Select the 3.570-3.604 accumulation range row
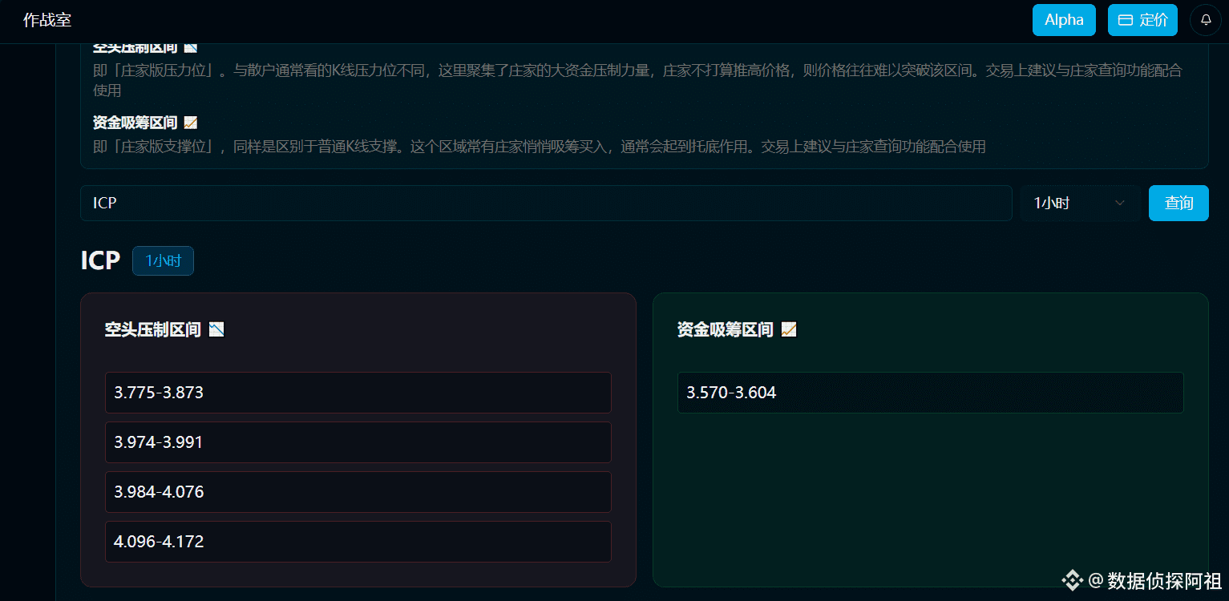The height and width of the screenshot is (601, 1229). pyautogui.click(x=931, y=393)
